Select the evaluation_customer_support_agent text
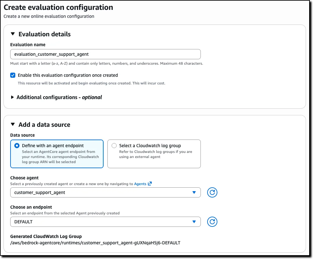The image size is (313, 259). click(51, 54)
